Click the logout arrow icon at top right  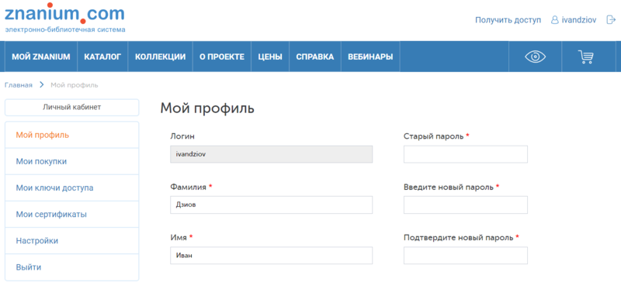pyautogui.click(x=611, y=20)
